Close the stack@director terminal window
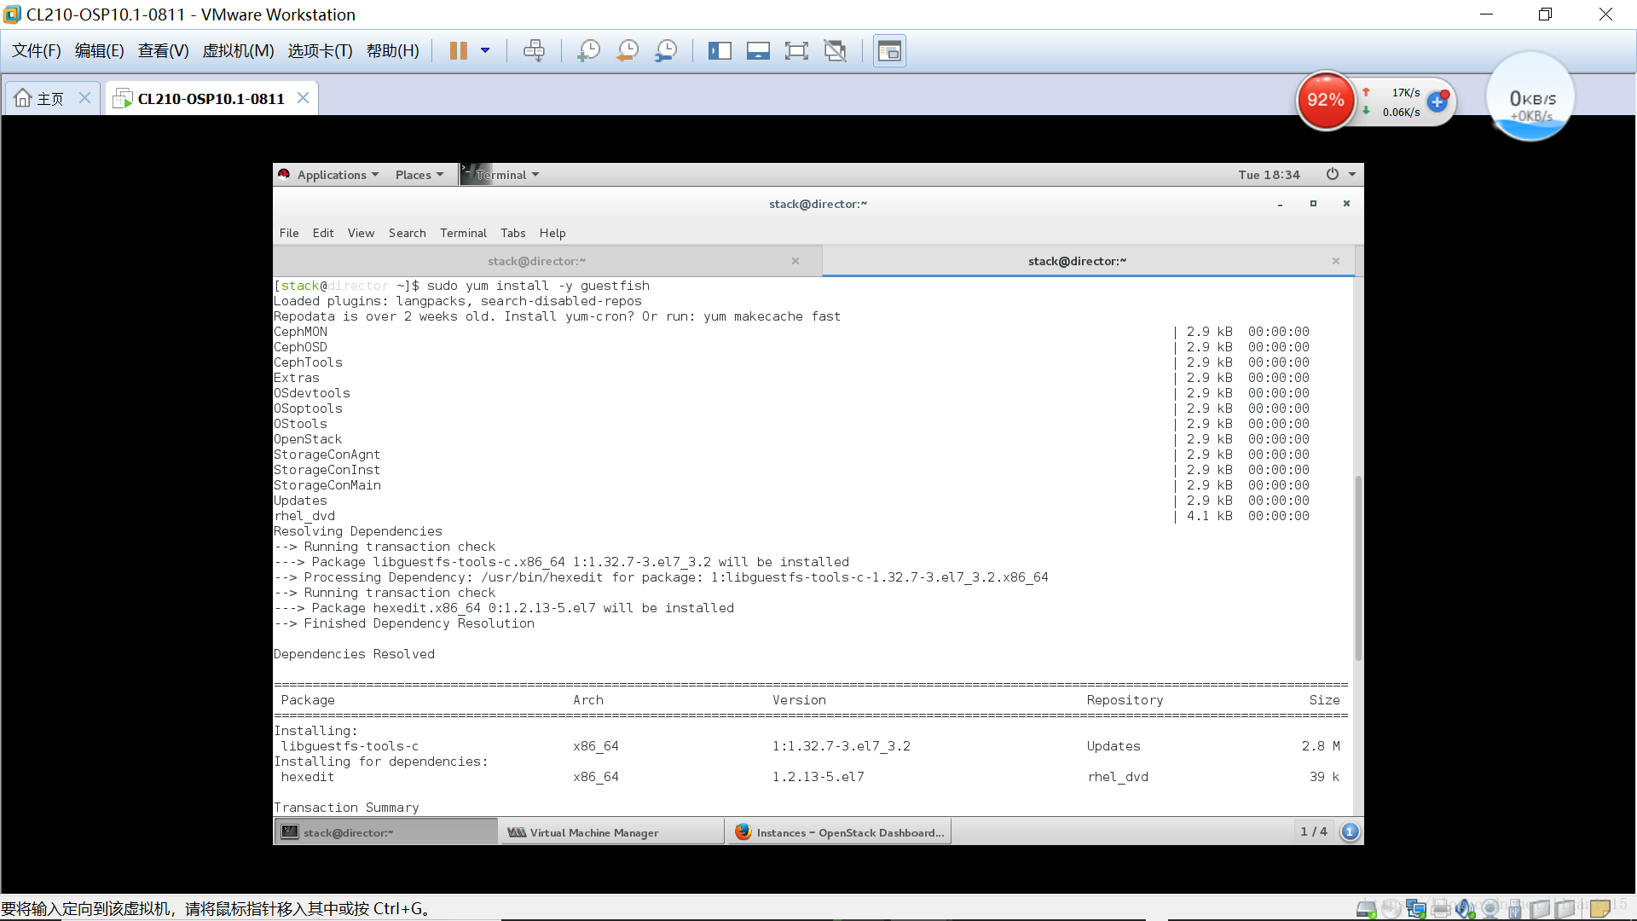The image size is (1637, 921). [1346, 204]
